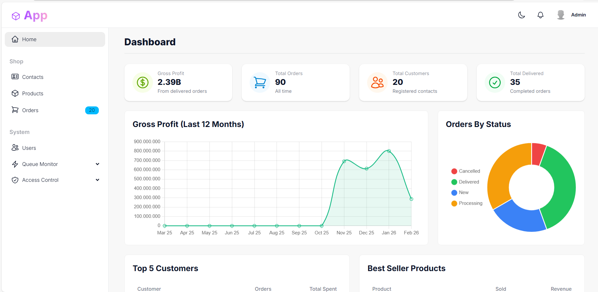
Task: Go to Contacts in the sidebar
Action: click(x=33, y=77)
